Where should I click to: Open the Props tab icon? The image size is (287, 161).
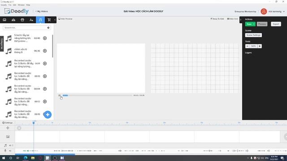pos(22,20)
